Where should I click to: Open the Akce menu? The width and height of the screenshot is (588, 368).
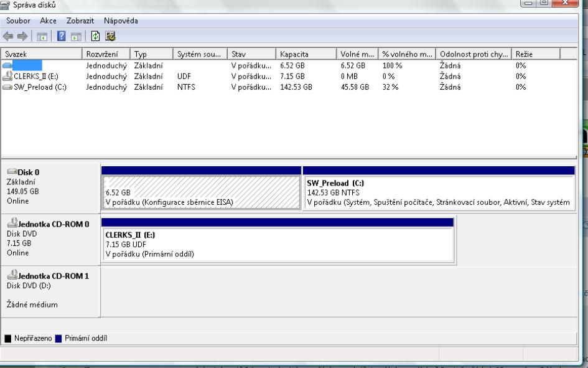tap(48, 21)
